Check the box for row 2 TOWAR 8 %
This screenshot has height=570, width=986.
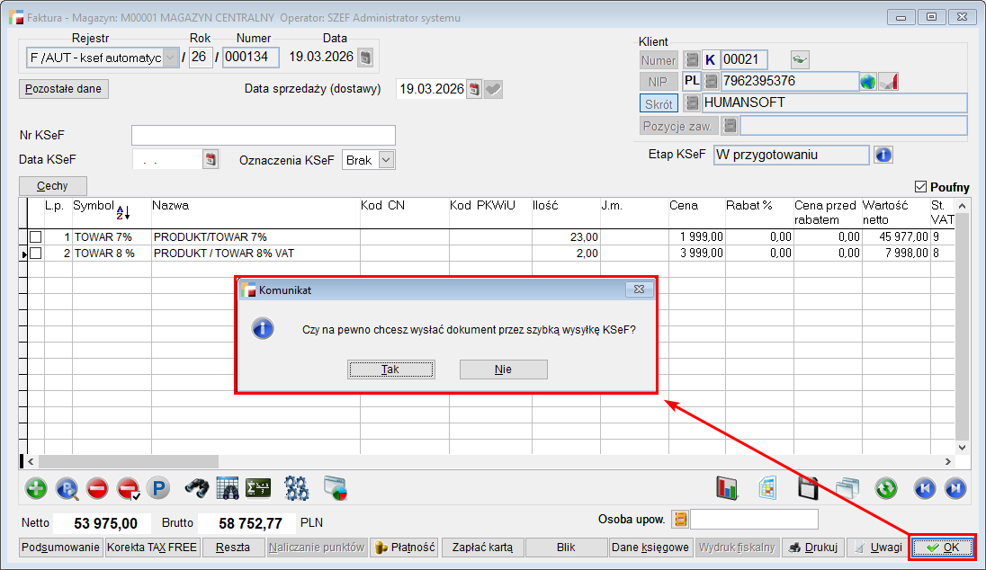coord(35,254)
